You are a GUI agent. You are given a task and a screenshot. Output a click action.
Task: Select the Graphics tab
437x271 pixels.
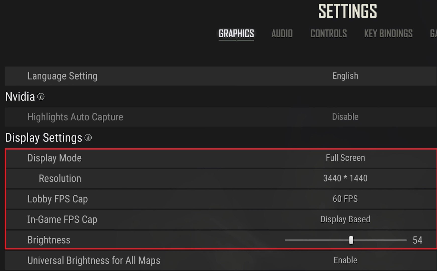tap(236, 34)
